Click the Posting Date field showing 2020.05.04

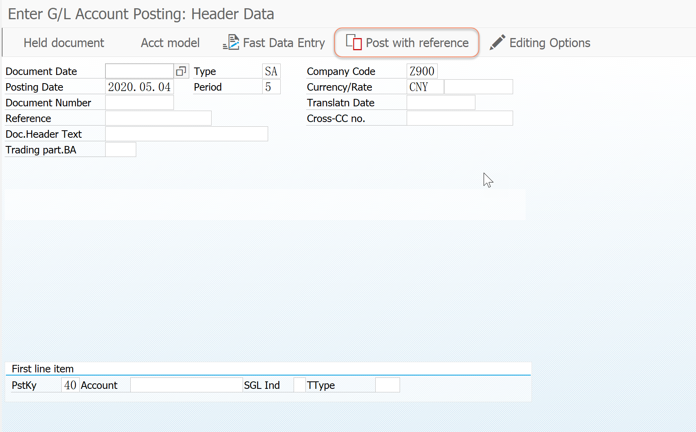[x=139, y=87]
